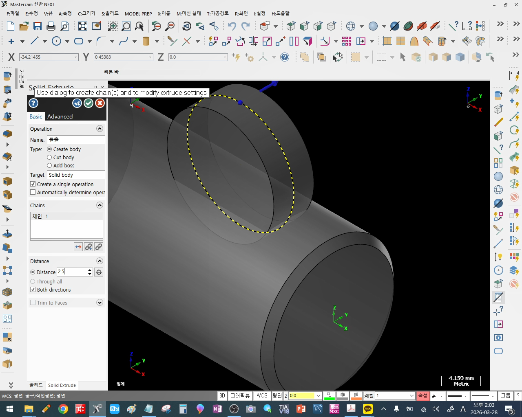The width and height of the screenshot is (522, 417).
Task: Save the file with the floppy disk icon
Action: [x=38, y=26]
